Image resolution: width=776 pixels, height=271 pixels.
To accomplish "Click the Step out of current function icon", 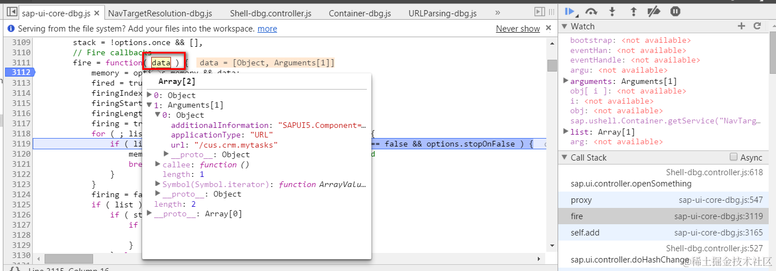I will pyautogui.click(x=633, y=11).
